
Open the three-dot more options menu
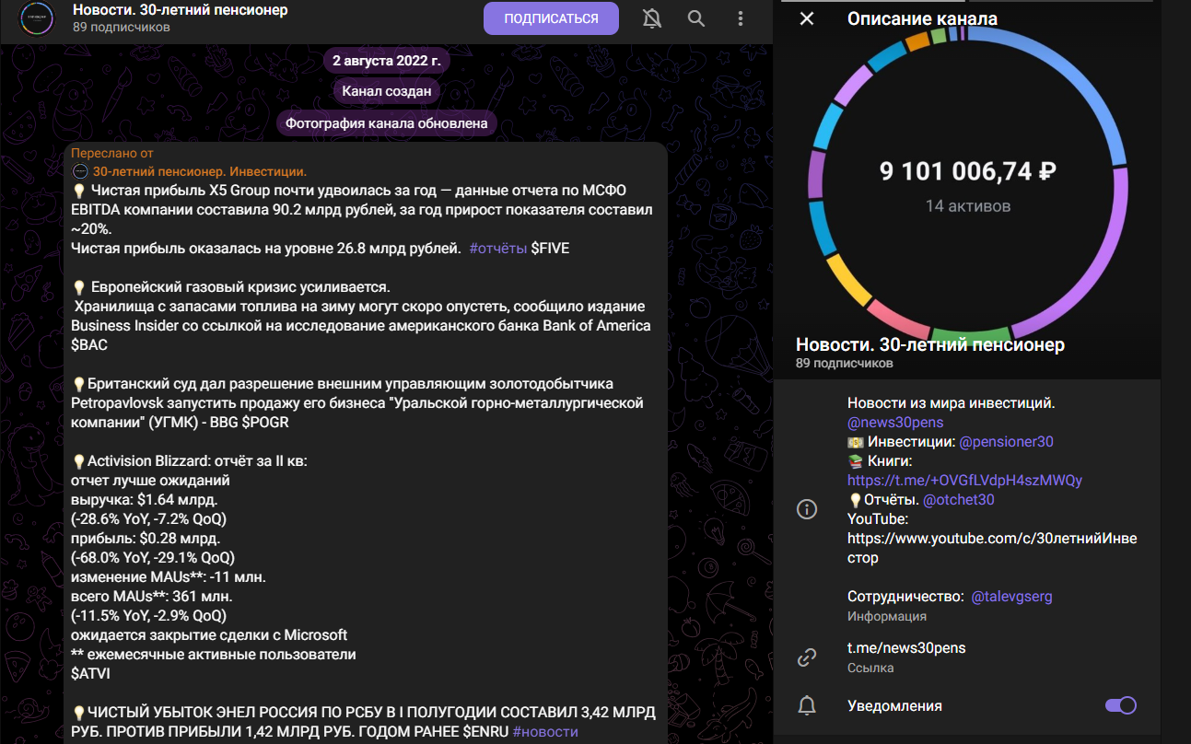741,18
